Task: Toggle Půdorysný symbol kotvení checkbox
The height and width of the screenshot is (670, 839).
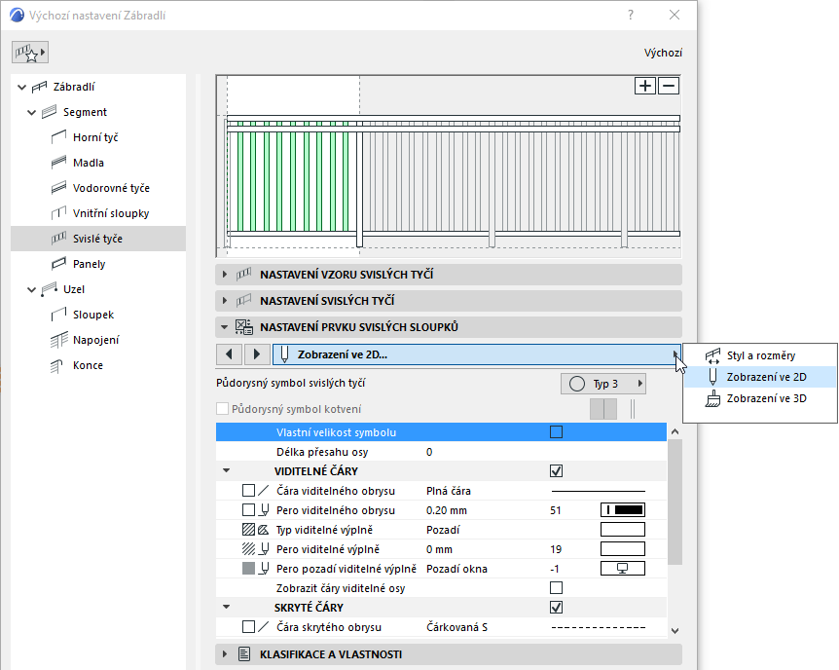Action: click(223, 409)
